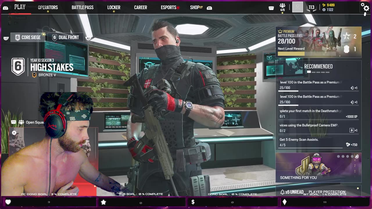Open the OPERATORS tab
Viewport: 372px width, 209px height.
pos(48,8)
